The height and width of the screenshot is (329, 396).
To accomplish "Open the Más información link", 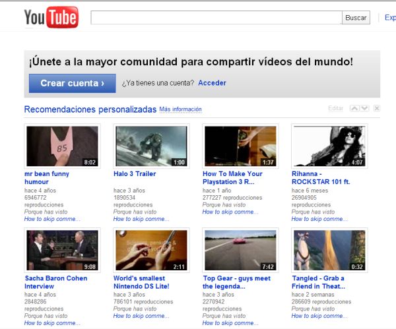I will pos(180,109).
